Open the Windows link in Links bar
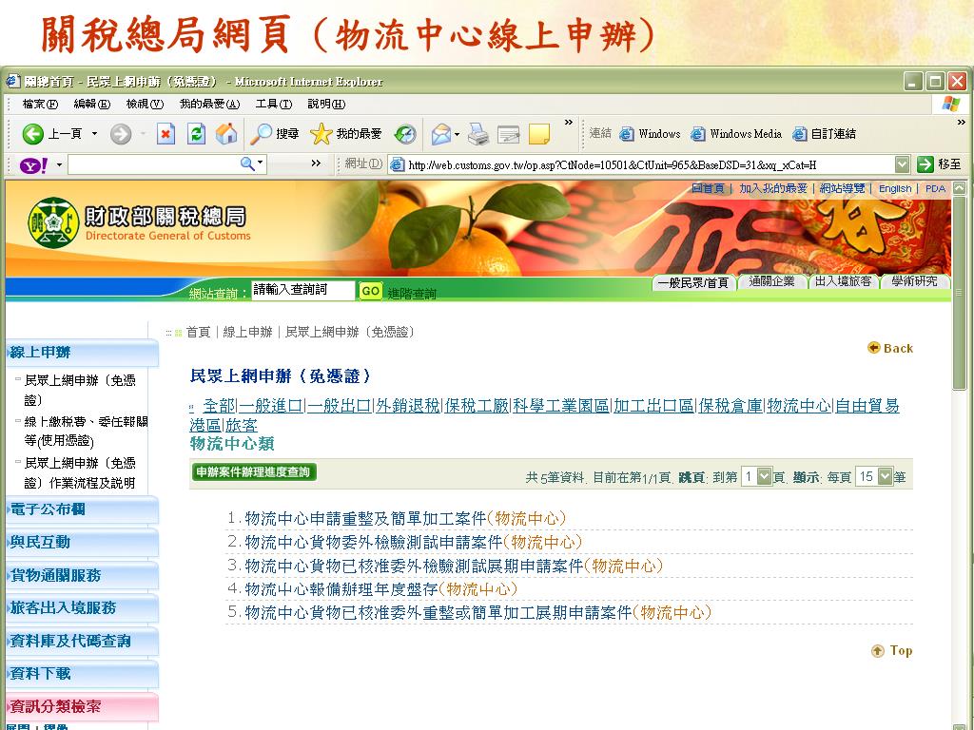The width and height of the screenshot is (974, 730). pos(651,133)
